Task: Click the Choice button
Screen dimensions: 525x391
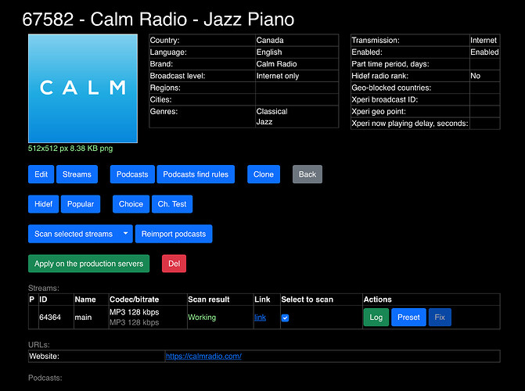Action: point(131,204)
